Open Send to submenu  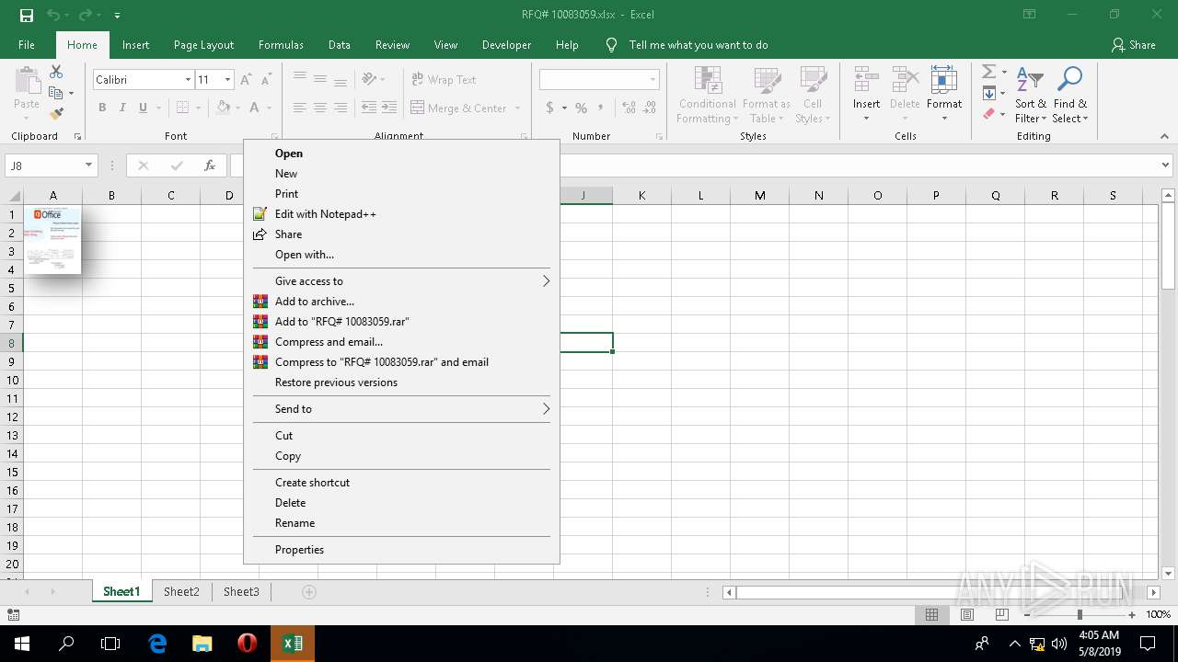[401, 409]
